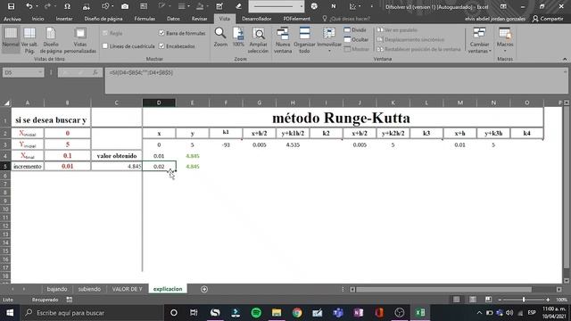
Task: Switch to Normal view in status bar
Action: [456, 300]
